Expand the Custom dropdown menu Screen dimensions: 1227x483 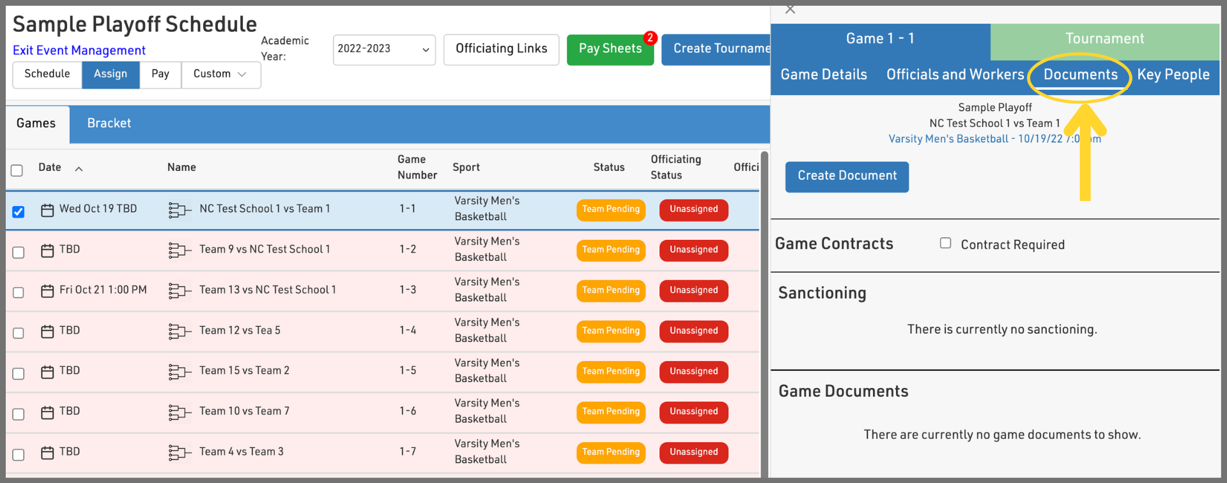pos(220,74)
